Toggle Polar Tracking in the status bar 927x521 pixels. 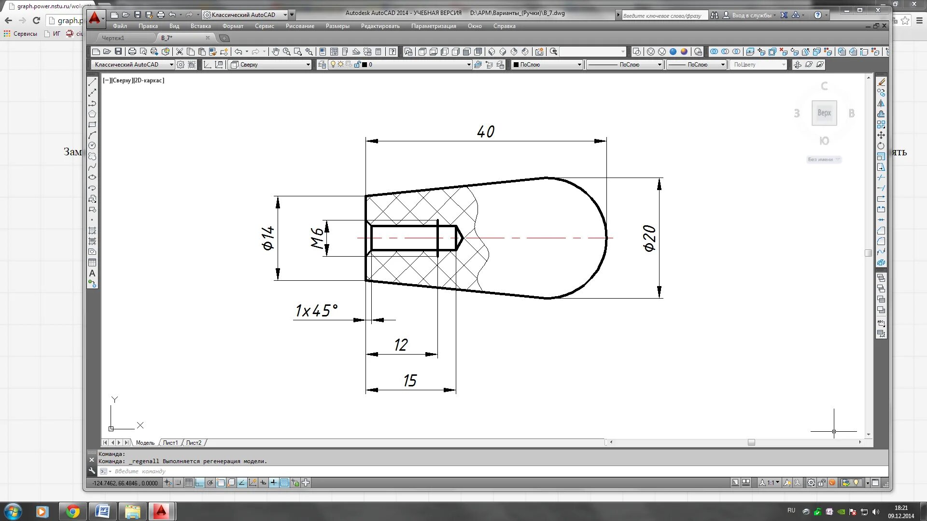[210, 483]
